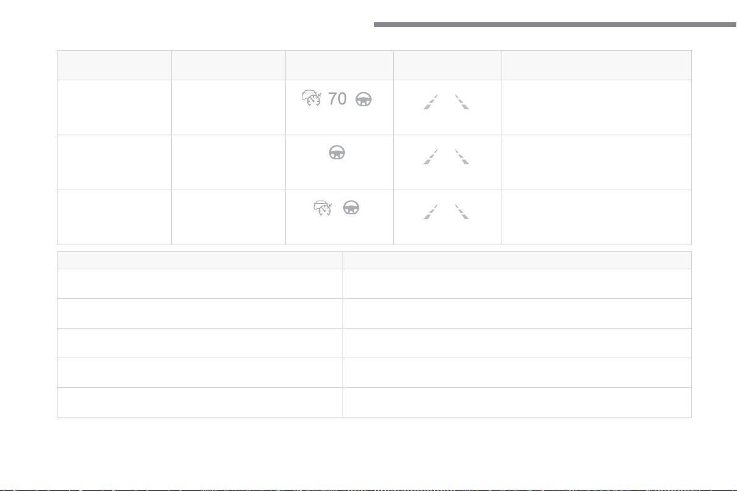Click lane markings icon in third table row
The height and width of the screenshot is (491, 737).
[446, 212]
